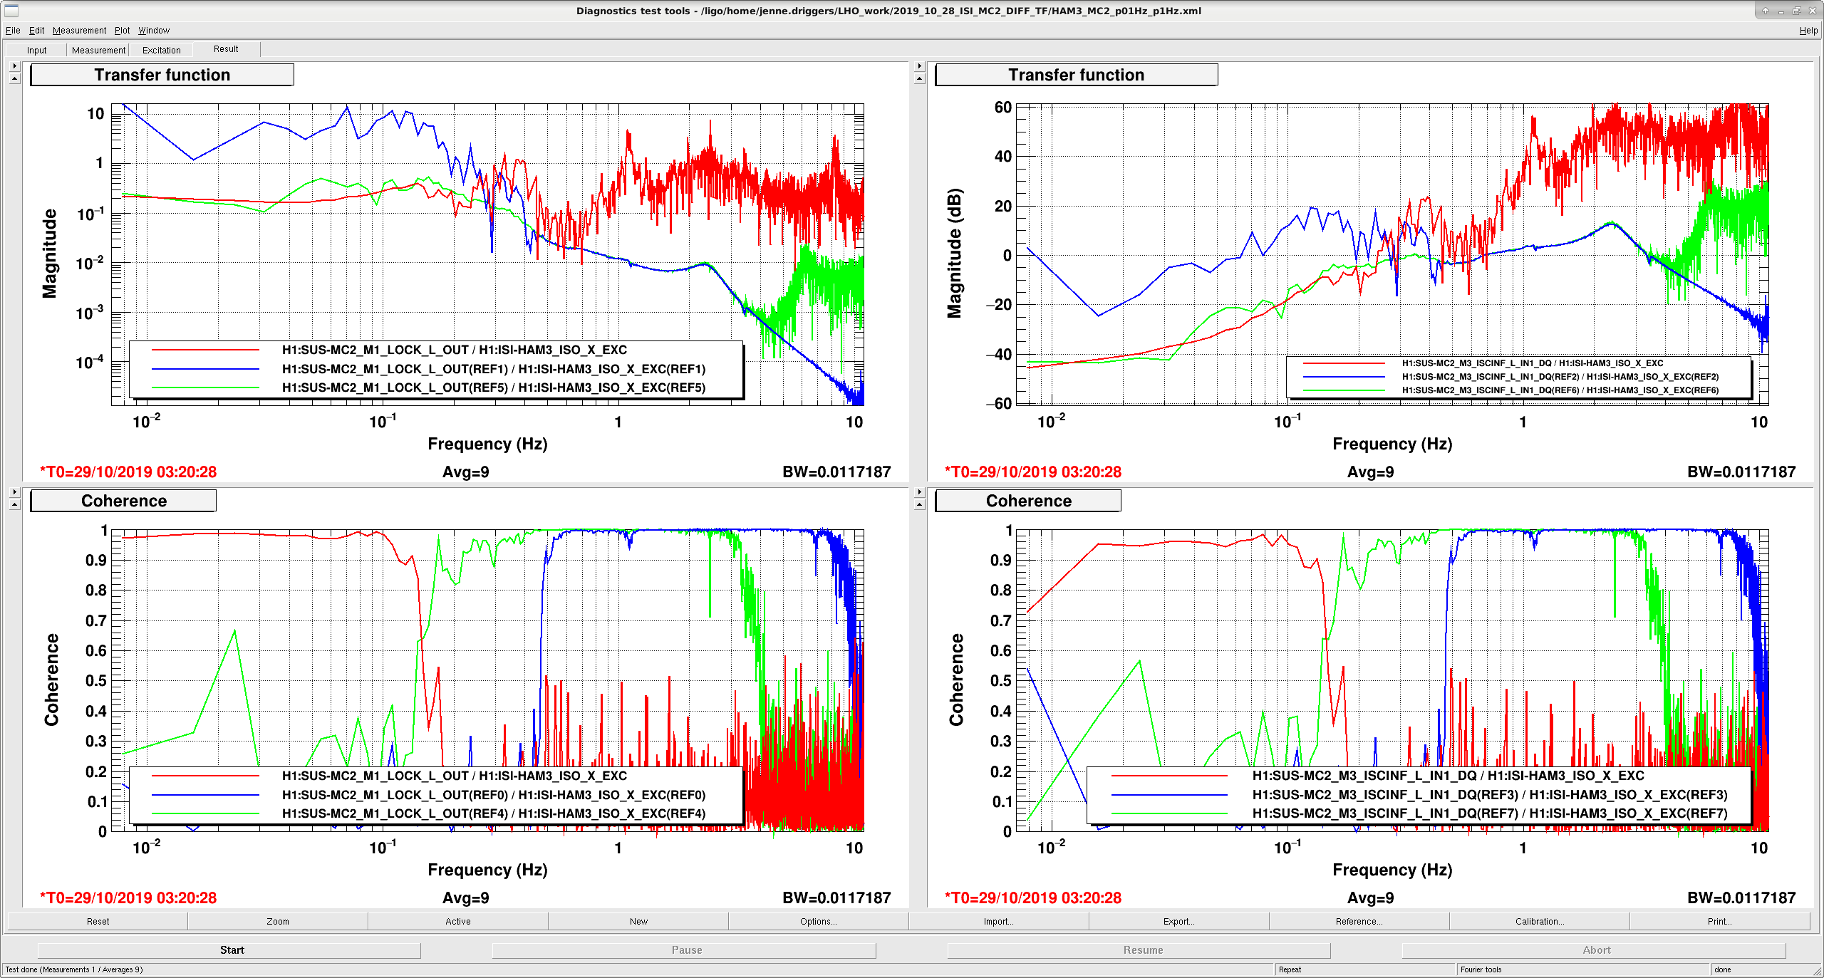Click the right-arrow icon beside top-right Transfer function plot
The width and height of the screenshot is (1824, 978).
coord(919,66)
